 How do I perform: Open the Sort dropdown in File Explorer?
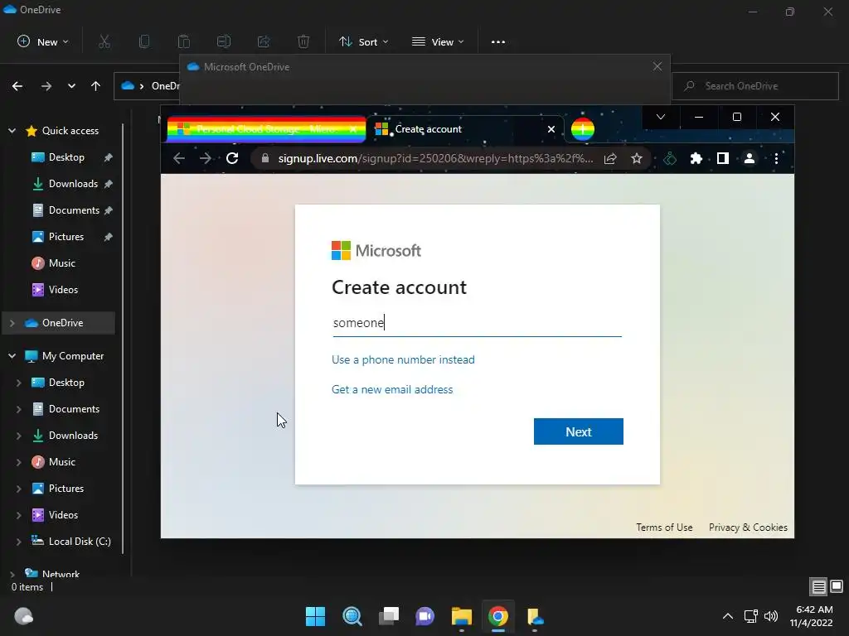coord(363,41)
